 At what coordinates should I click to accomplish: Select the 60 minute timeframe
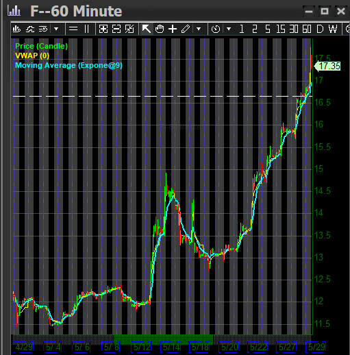point(307,29)
